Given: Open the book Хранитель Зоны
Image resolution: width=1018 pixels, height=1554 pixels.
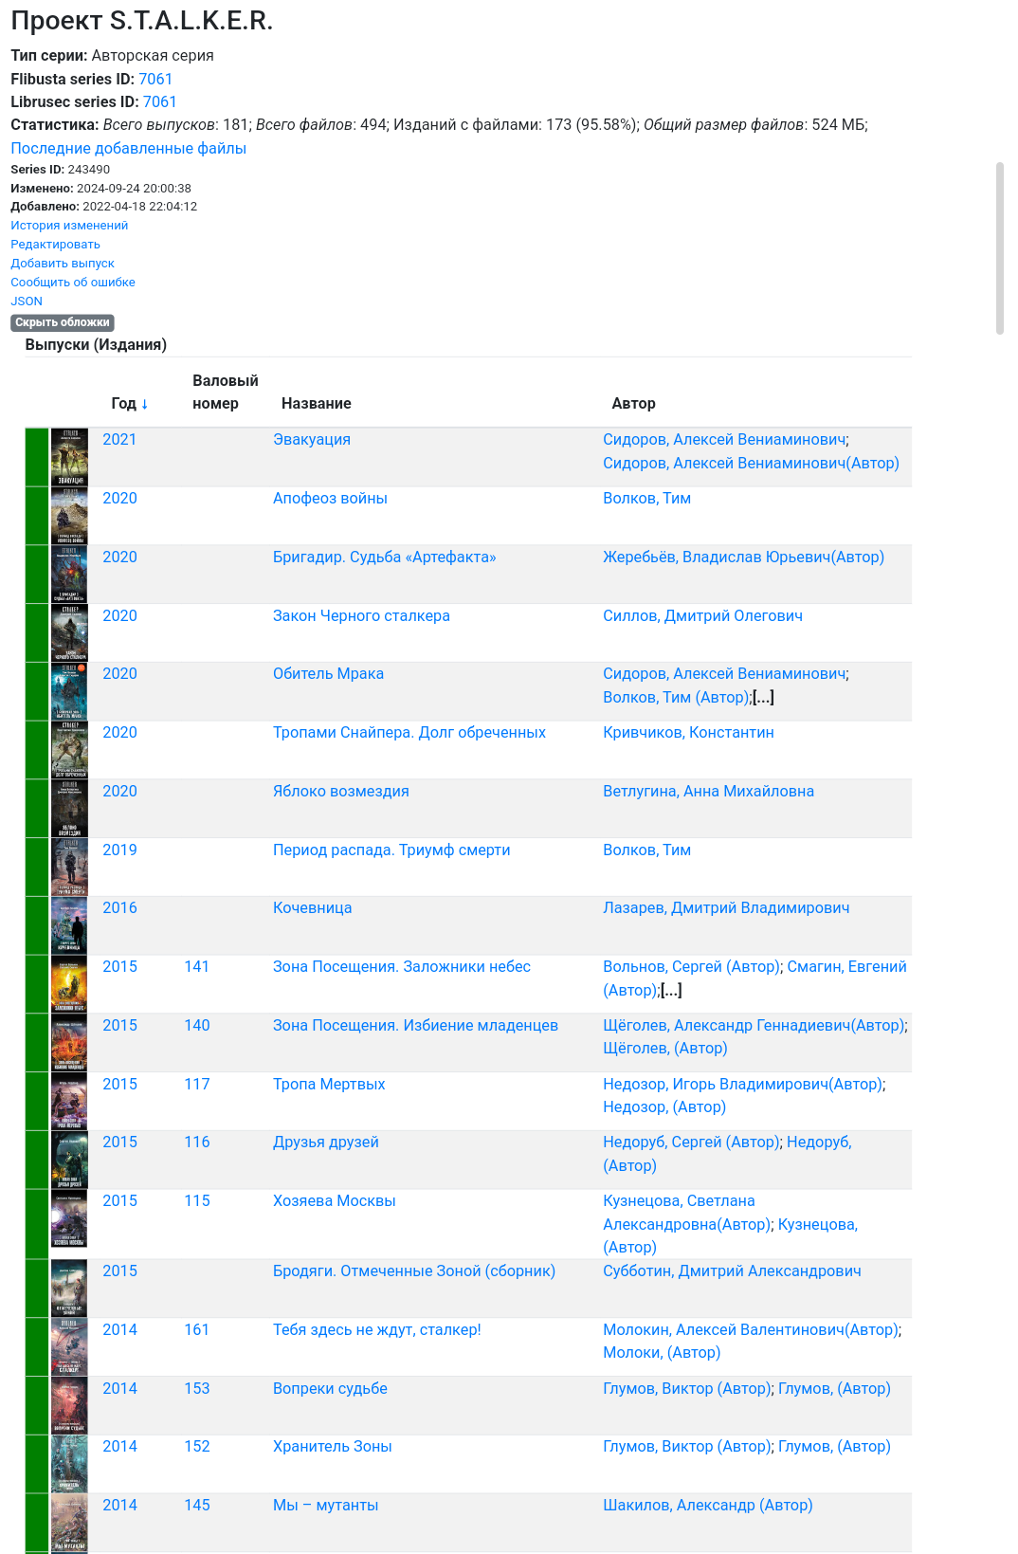Looking at the screenshot, I should click(333, 1447).
